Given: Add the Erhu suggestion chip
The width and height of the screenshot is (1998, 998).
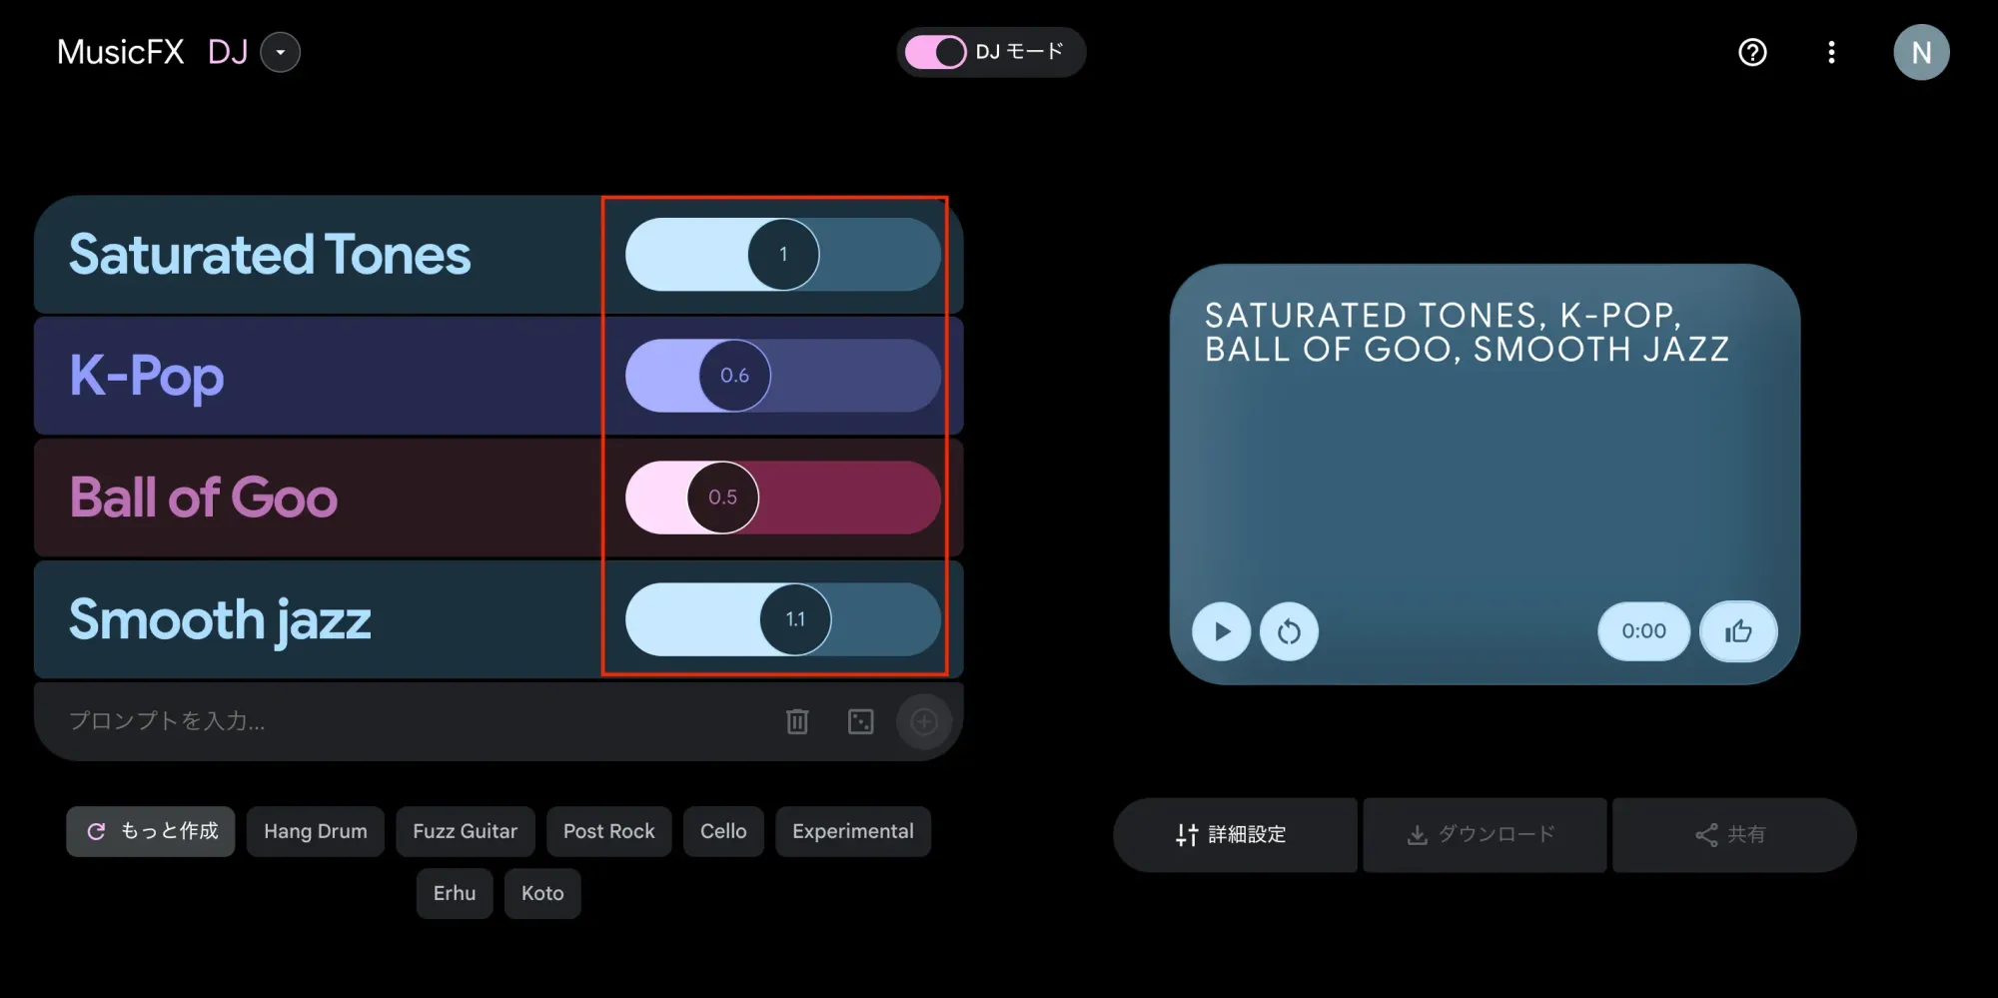Looking at the screenshot, I should 455,893.
